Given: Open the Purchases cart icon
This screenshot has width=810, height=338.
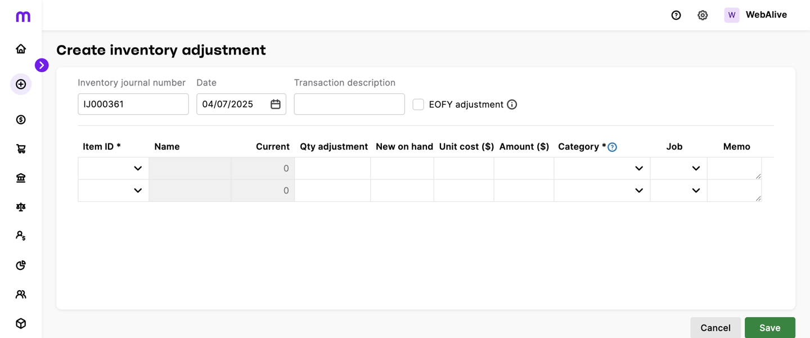Looking at the screenshot, I should (21, 149).
